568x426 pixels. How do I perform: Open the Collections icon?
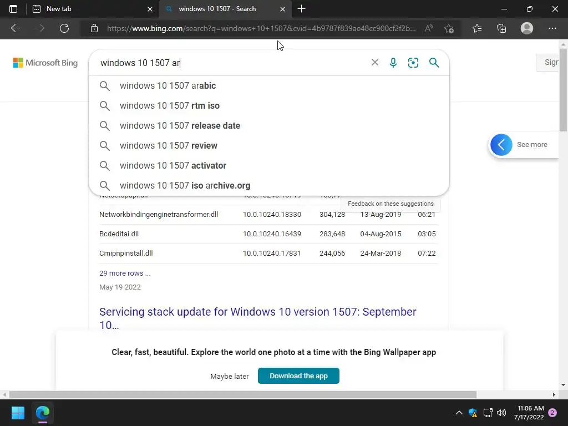click(501, 28)
